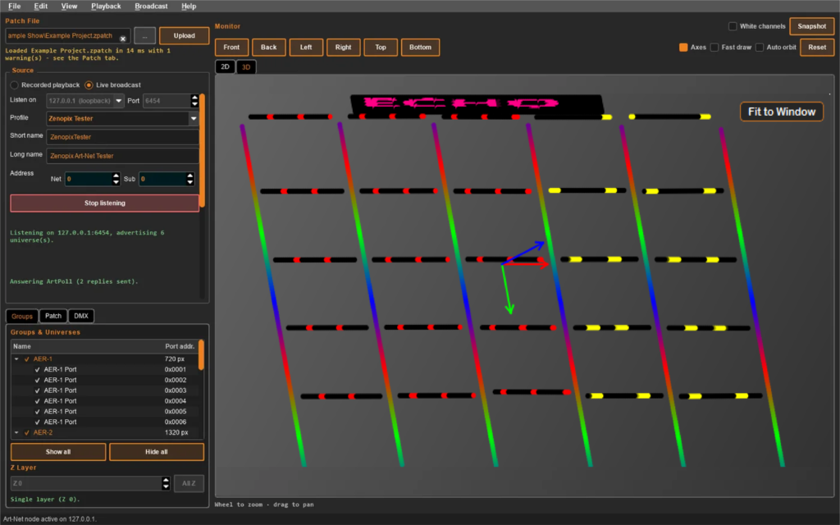Click the Short name input field
This screenshot has height=525, width=840.
[x=123, y=137]
